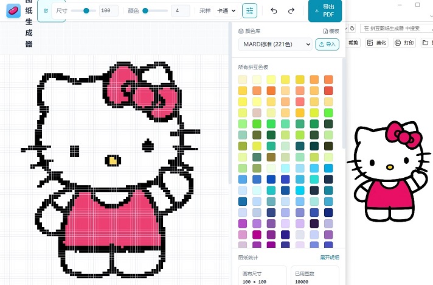This screenshot has width=433, height=285.
Task: Click the size value field showing 100
Action: coord(108,10)
